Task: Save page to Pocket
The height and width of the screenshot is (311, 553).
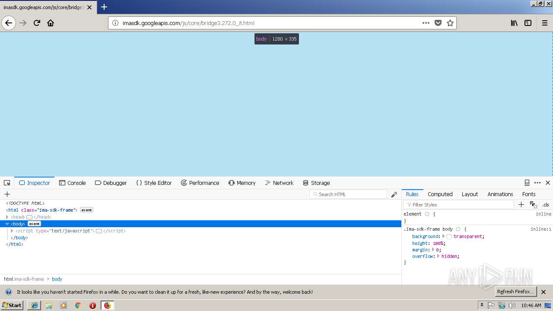Action: pyautogui.click(x=438, y=23)
